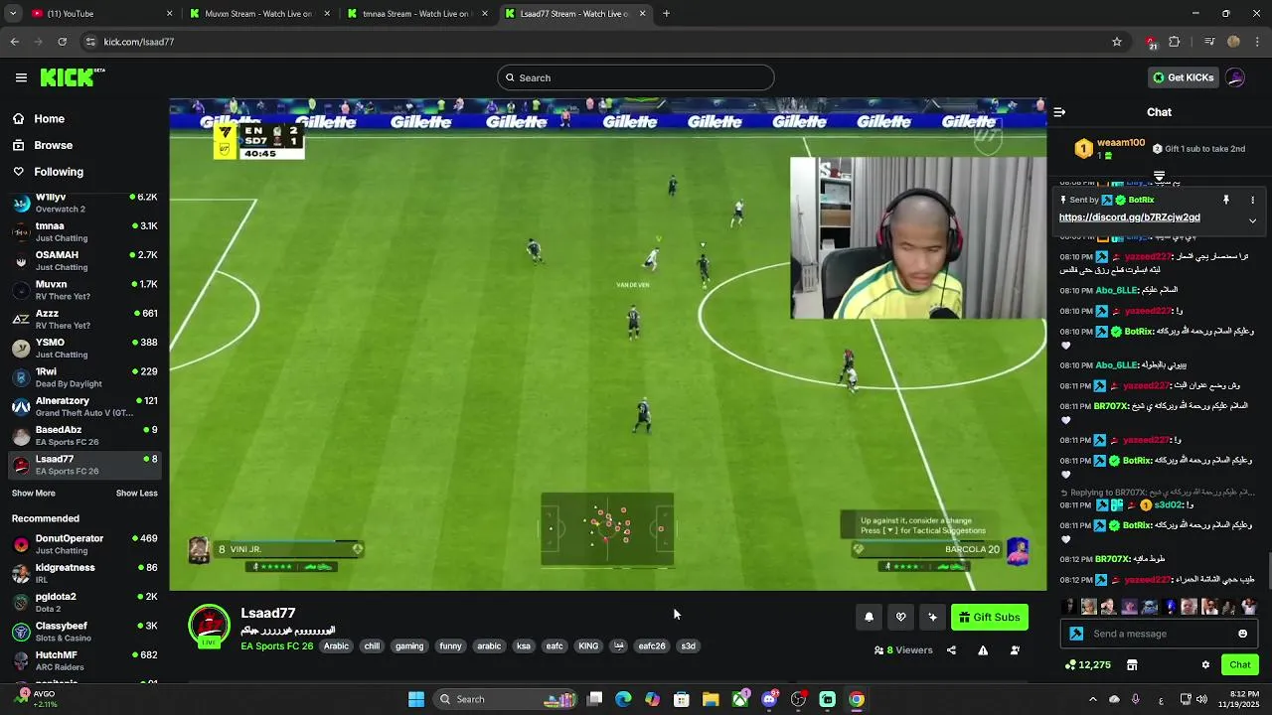
Task: Open Chrome three-dot menu
Action: [1258, 42]
